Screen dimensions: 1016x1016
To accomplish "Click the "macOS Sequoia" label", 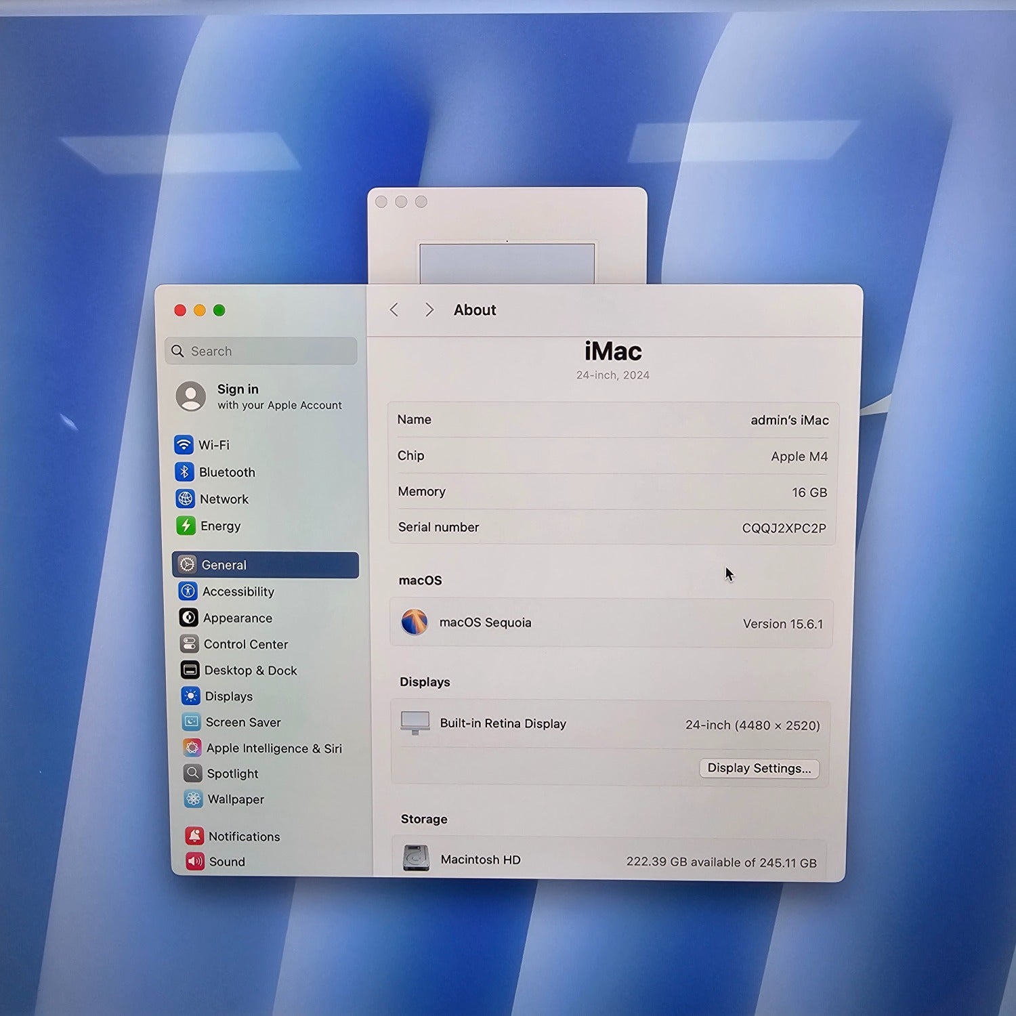I will [x=486, y=622].
